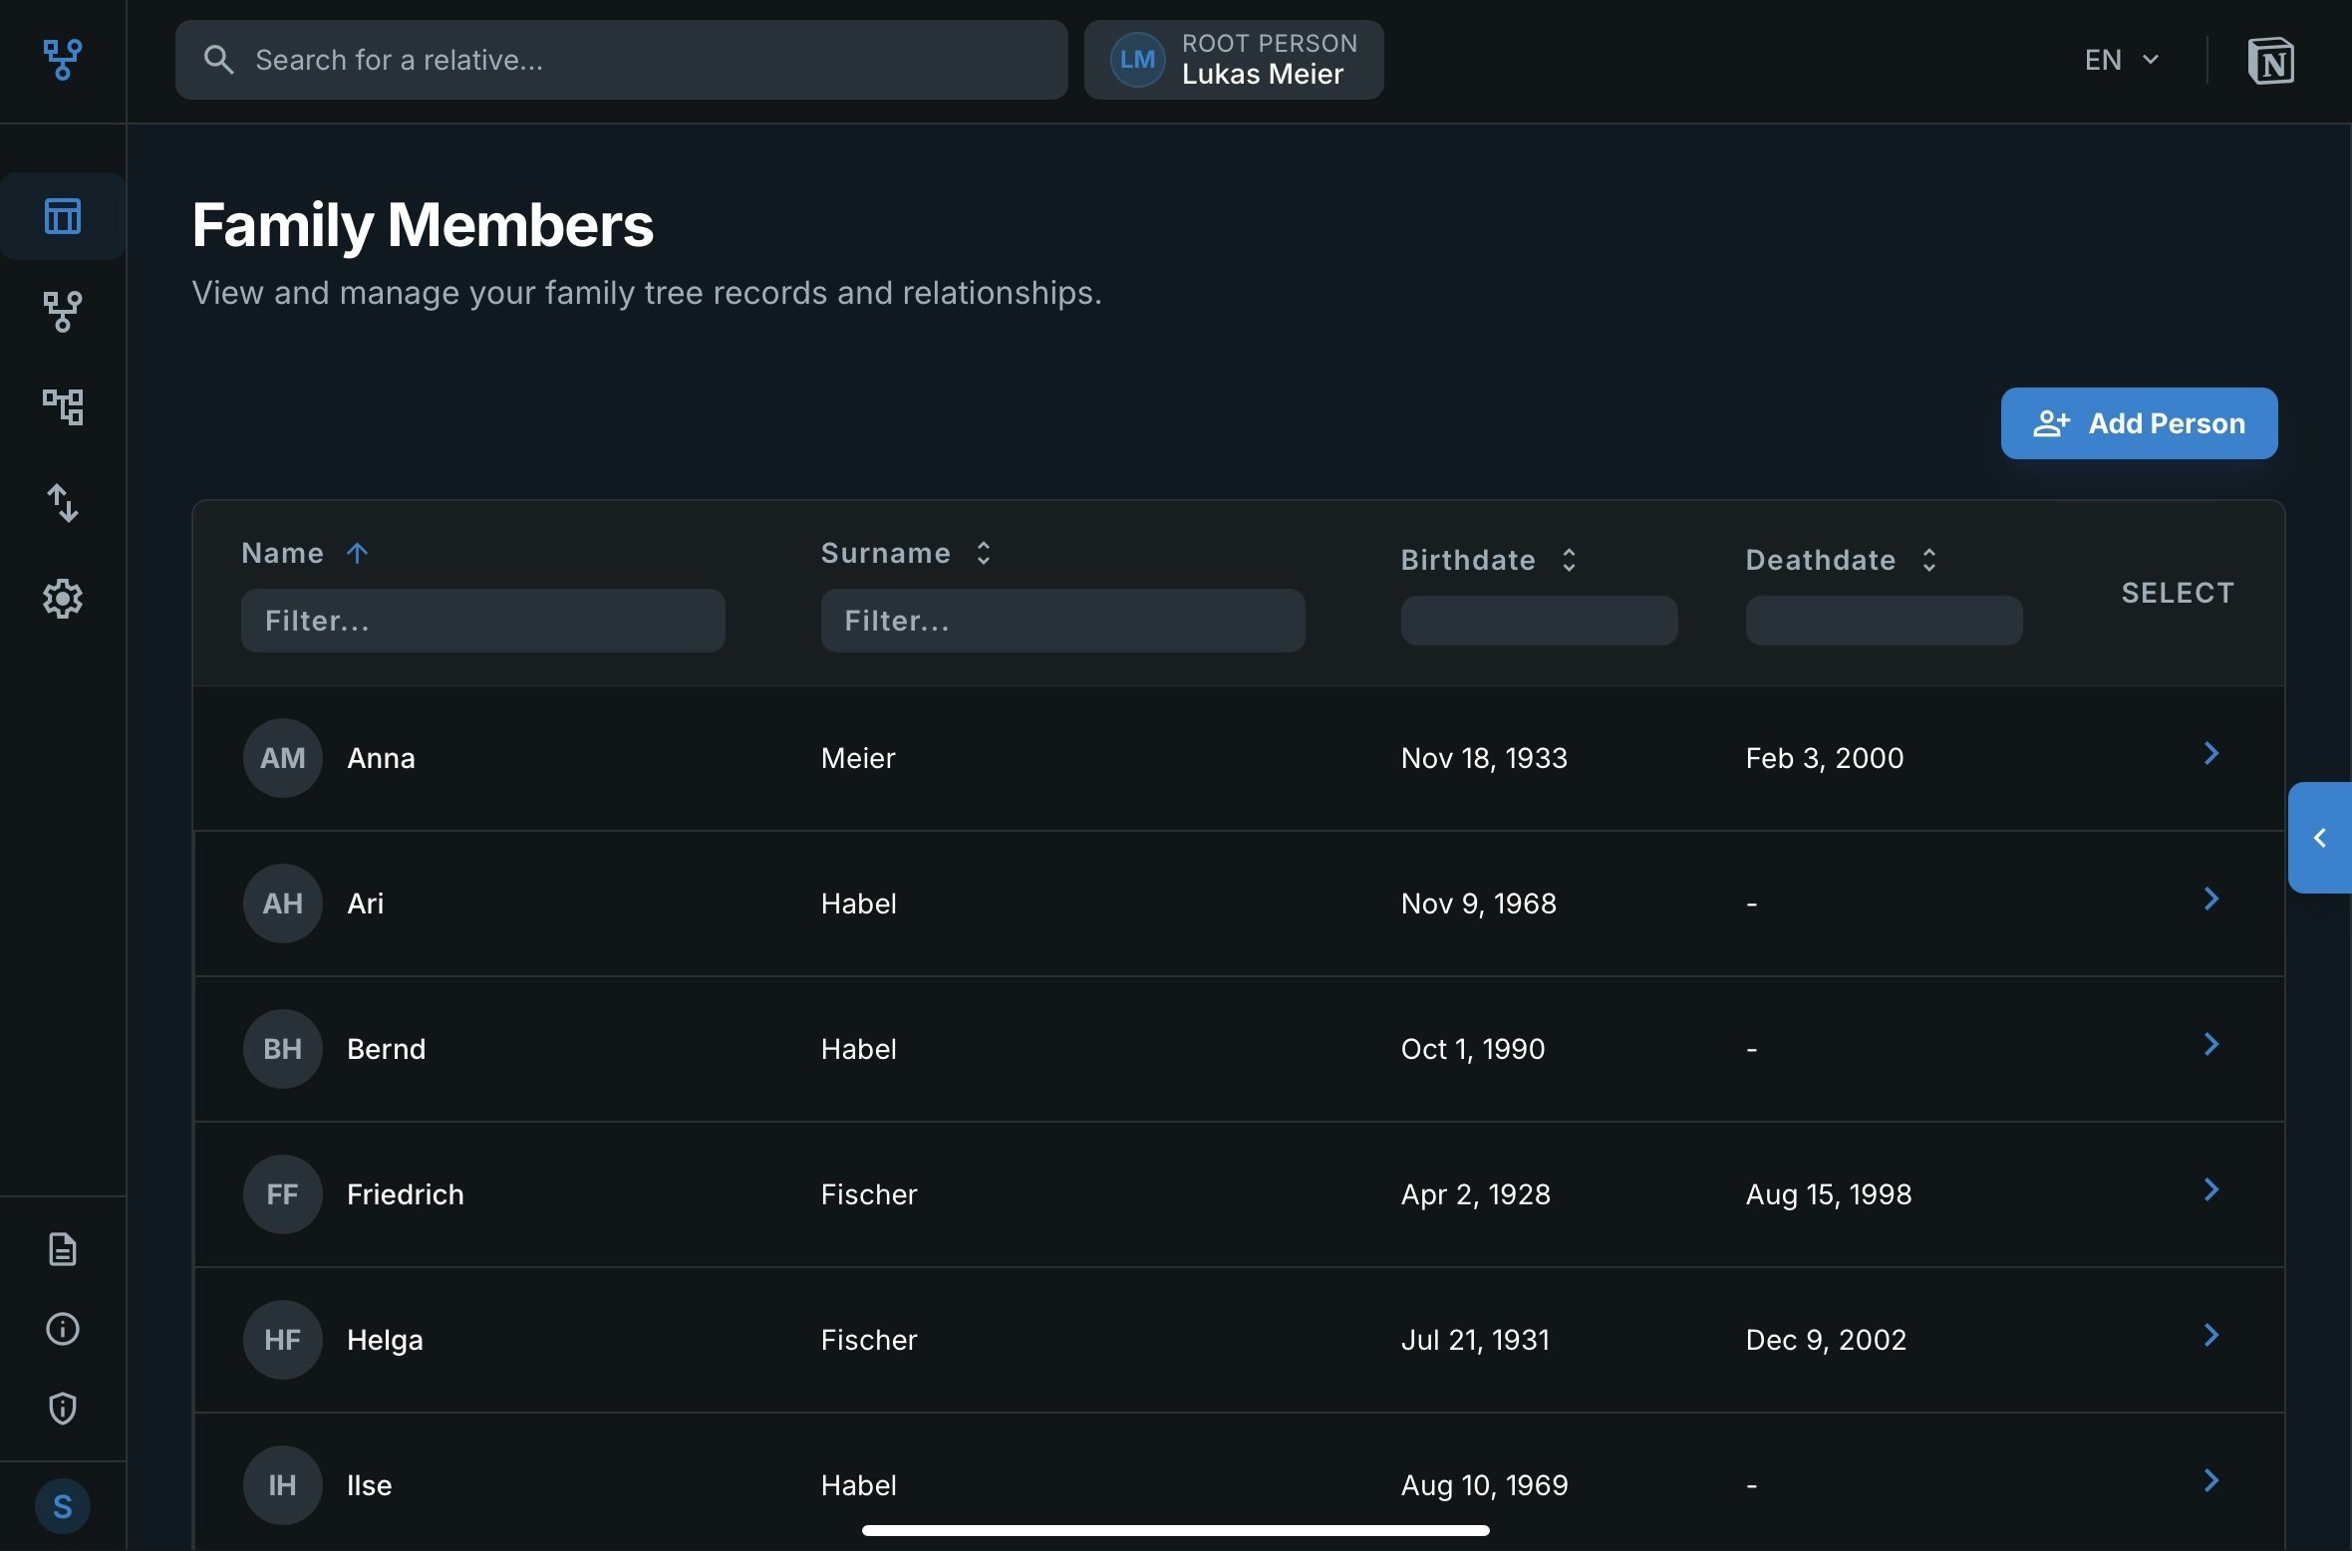Image resolution: width=2352 pixels, height=1551 pixels.
Task: Open the document page icon in sidebar
Action: point(63,1248)
